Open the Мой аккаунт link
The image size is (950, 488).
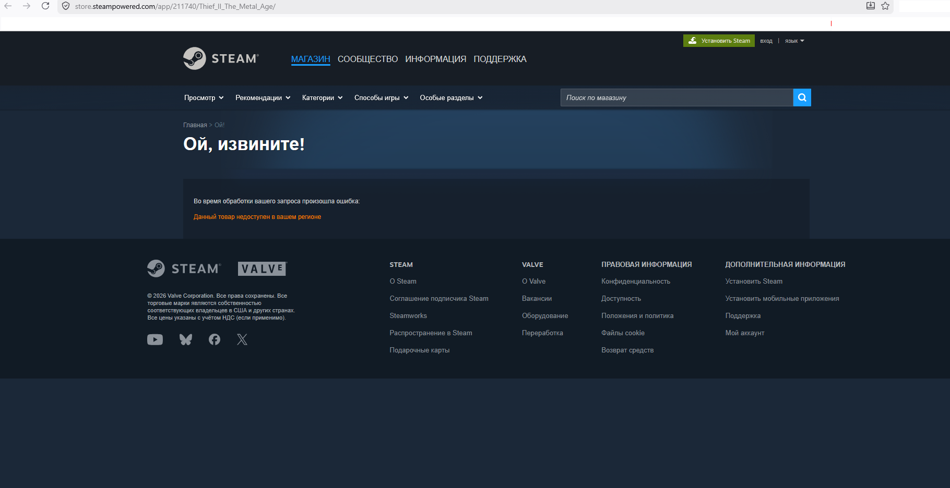(x=744, y=333)
